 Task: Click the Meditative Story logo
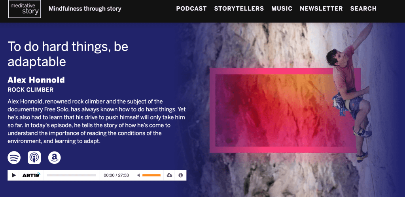(25, 9)
